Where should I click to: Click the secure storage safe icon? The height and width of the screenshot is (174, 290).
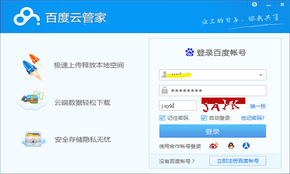point(33,139)
